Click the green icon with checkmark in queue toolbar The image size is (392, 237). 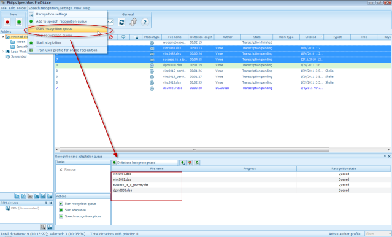click(x=183, y=163)
